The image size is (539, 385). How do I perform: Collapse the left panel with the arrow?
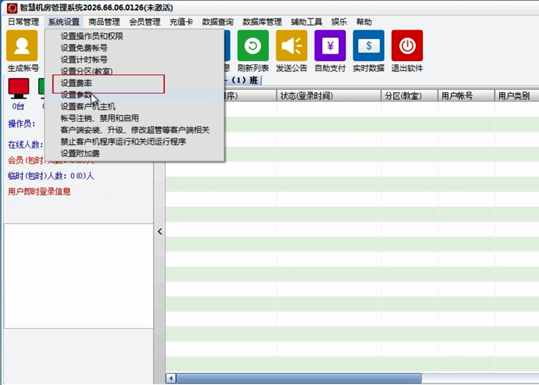pyautogui.click(x=159, y=232)
